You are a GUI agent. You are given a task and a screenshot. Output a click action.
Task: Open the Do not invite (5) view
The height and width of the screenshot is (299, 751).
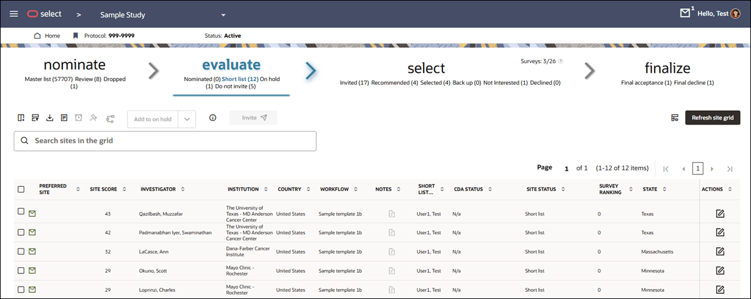tap(236, 87)
